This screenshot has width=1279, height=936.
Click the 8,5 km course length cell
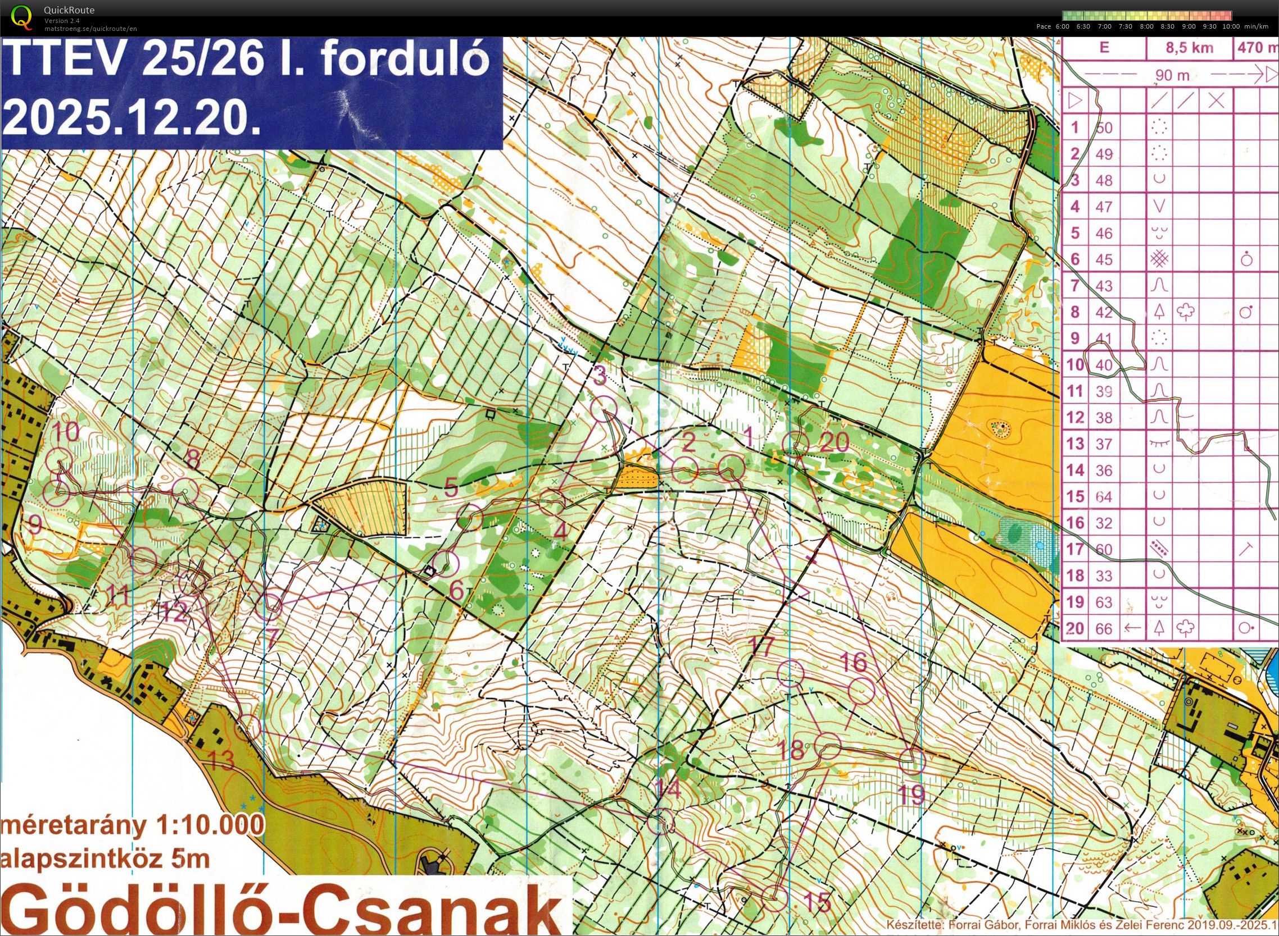[x=1189, y=48]
